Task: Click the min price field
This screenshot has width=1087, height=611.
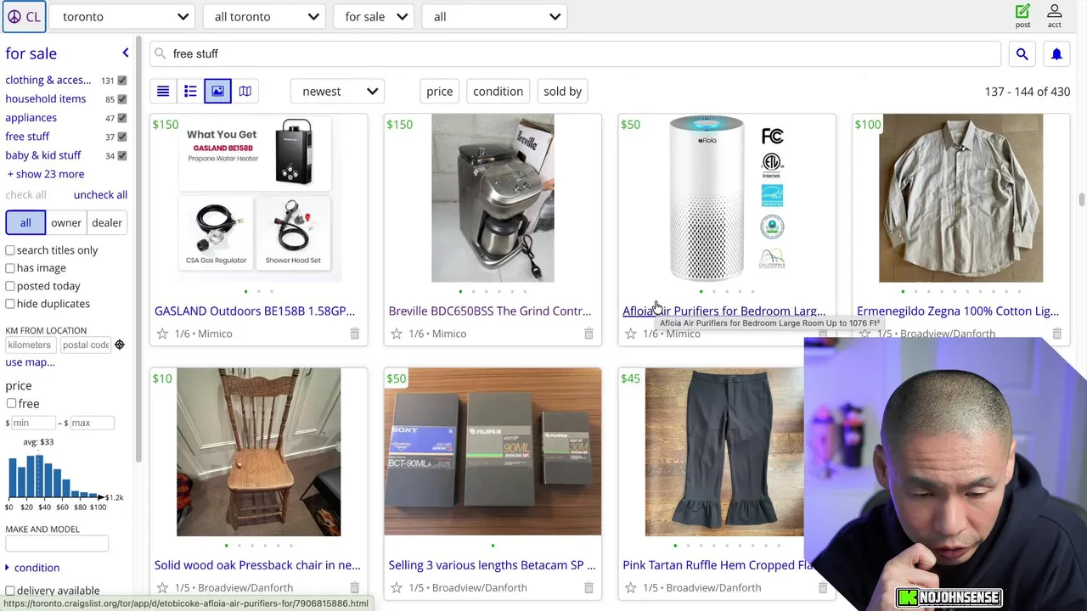Action: tap(33, 423)
